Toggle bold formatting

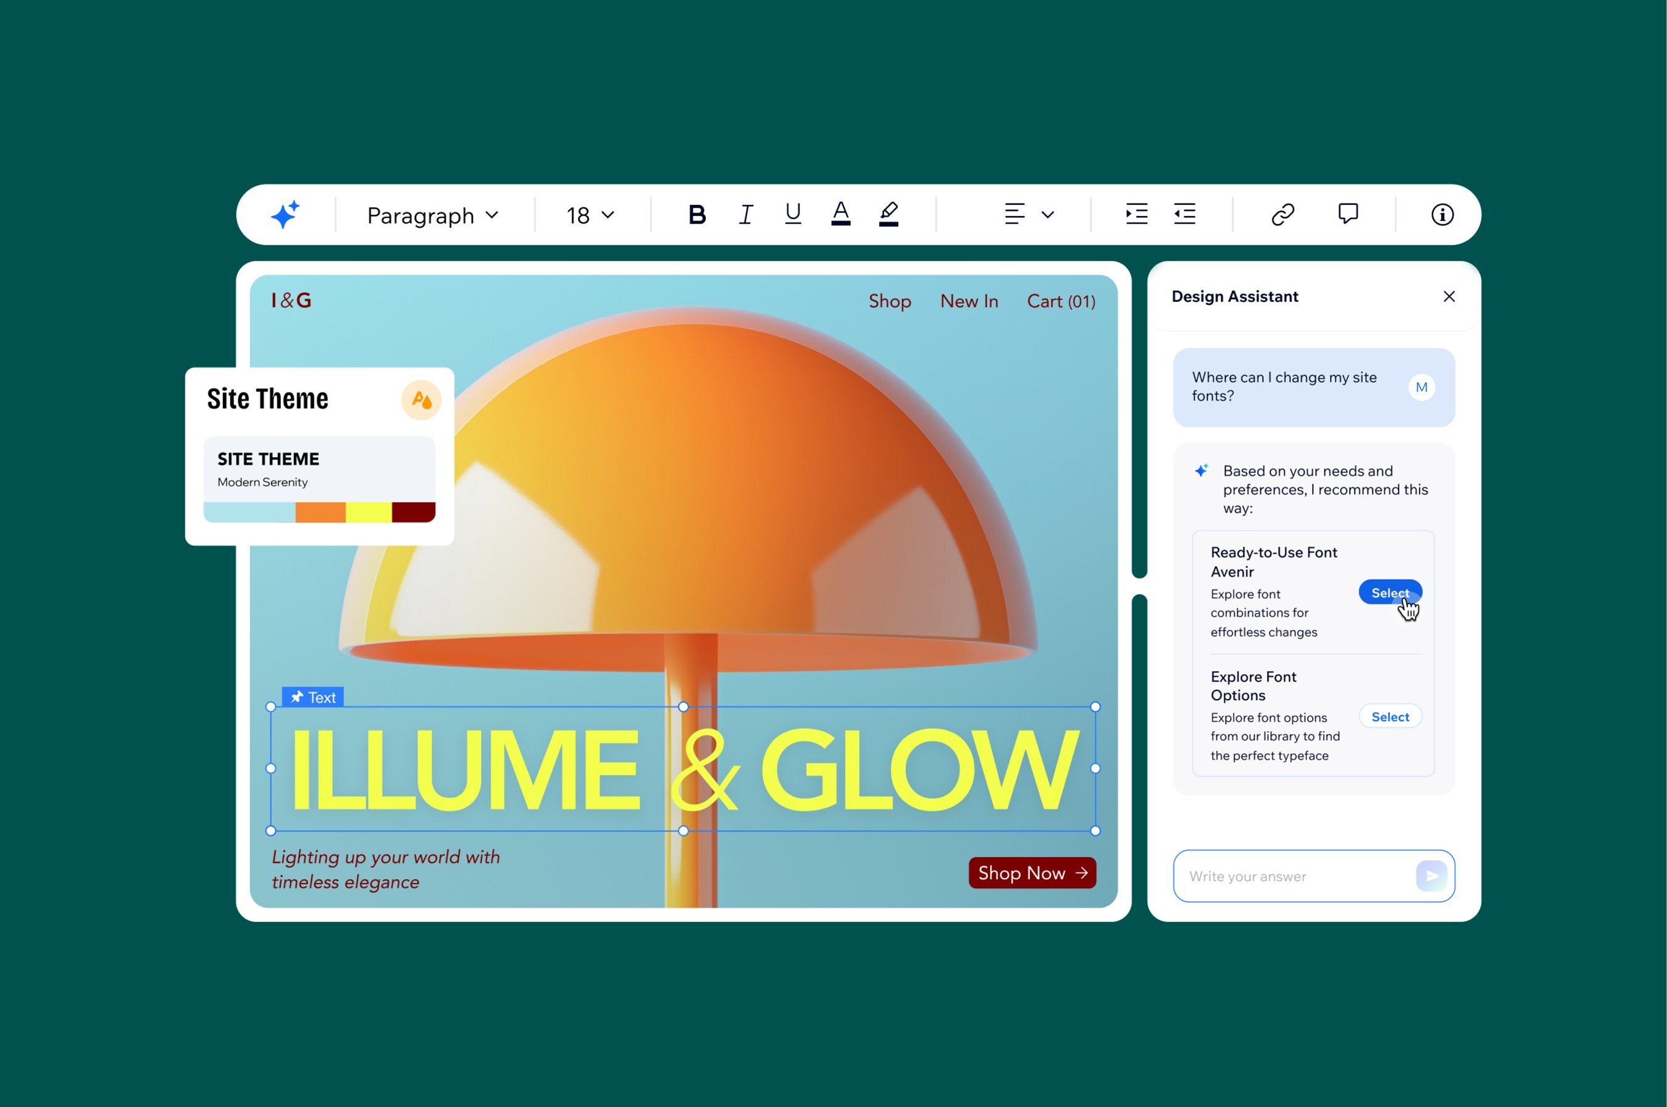tap(697, 214)
